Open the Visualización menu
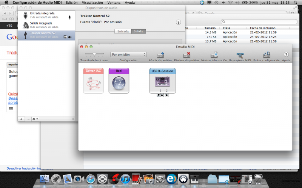Image resolution: width=302 pixels, height=188 pixels. click(92, 3)
